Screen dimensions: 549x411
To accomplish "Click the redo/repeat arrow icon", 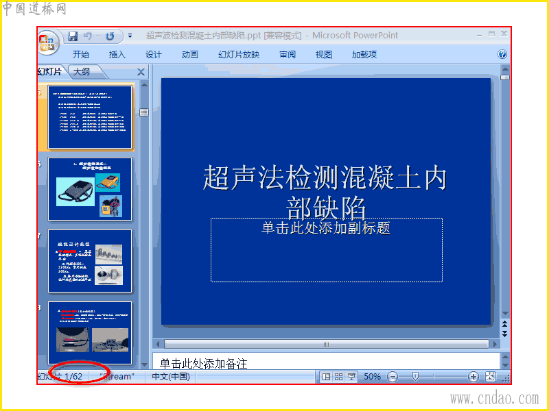I will pyautogui.click(x=110, y=36).
